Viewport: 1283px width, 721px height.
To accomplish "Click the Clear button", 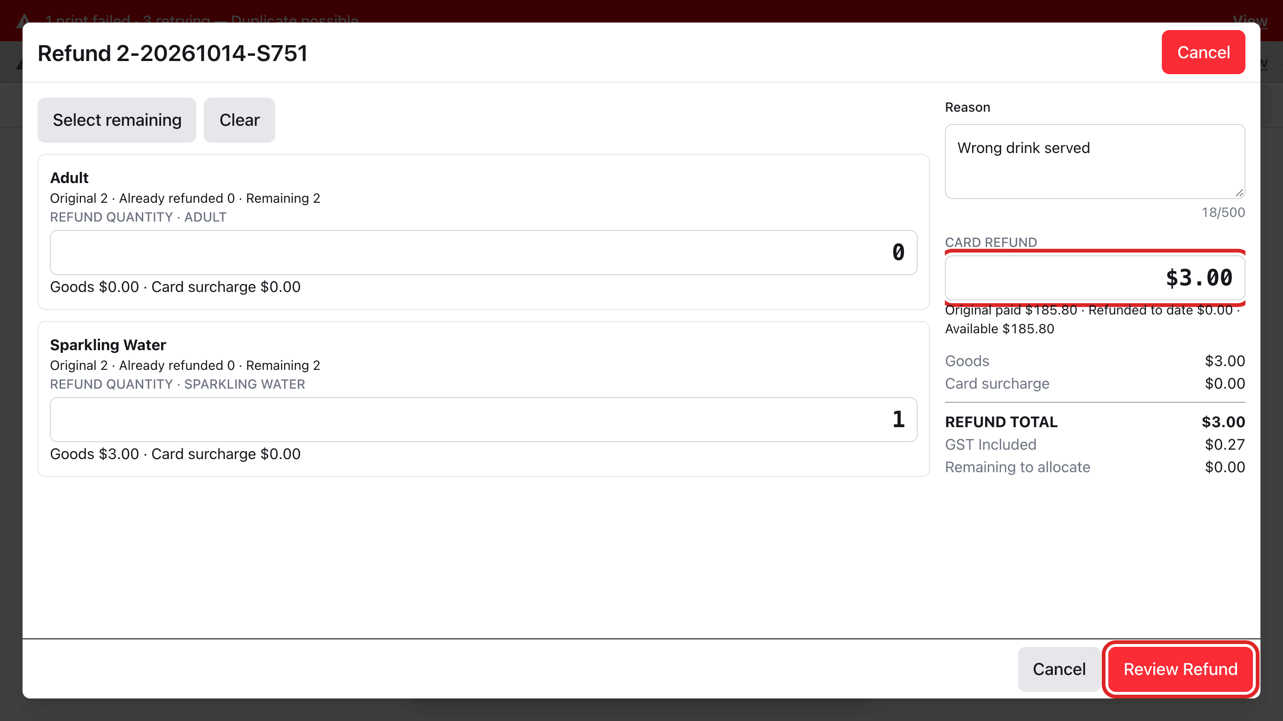I will [240, 120].
